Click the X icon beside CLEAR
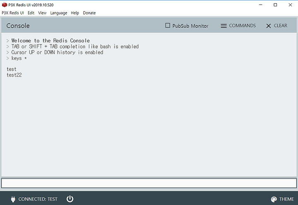 [268, 26]
